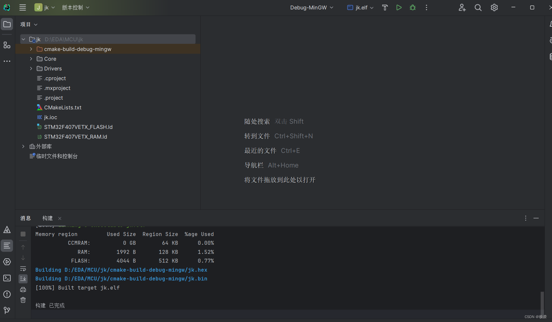Open the Git tool window icon
Image resolution: width=552 pixels, height=322 pixels.
click(x=7, y=310)
